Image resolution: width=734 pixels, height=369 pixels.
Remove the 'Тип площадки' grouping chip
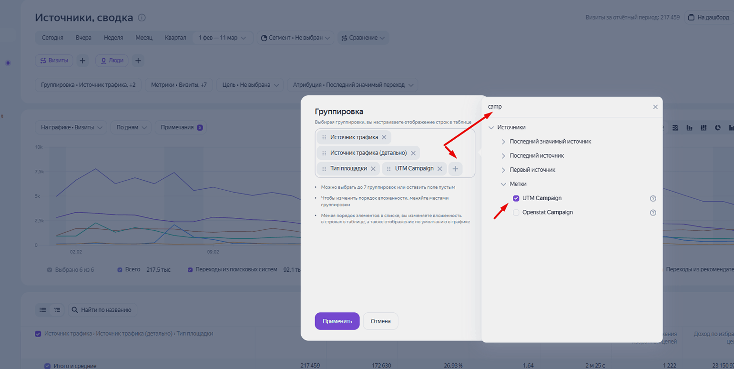tap(373, 169)
